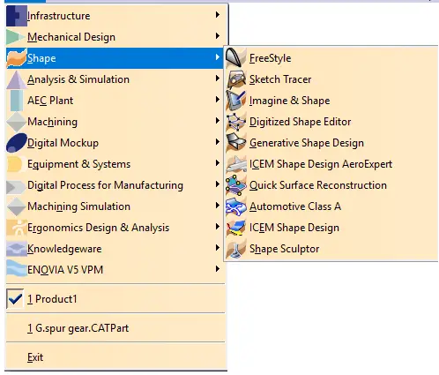Screen dimensions: 439x375
Task: Click the Generative Shape Design icon
Action: pyautogui.click(x=235, y=143)
